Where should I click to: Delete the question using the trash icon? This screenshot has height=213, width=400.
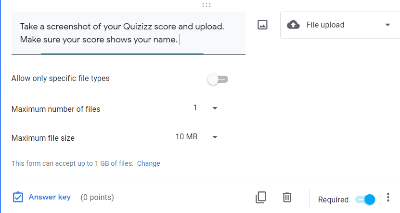pos(287,197)
